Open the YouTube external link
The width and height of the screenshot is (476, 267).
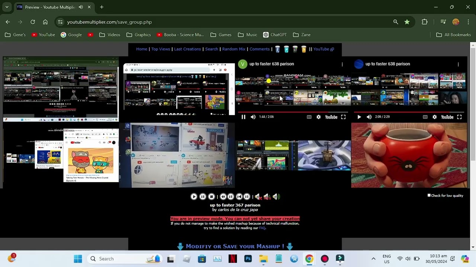(x=324, y=49)
